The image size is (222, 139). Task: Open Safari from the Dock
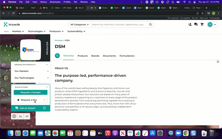pos(25,133)
